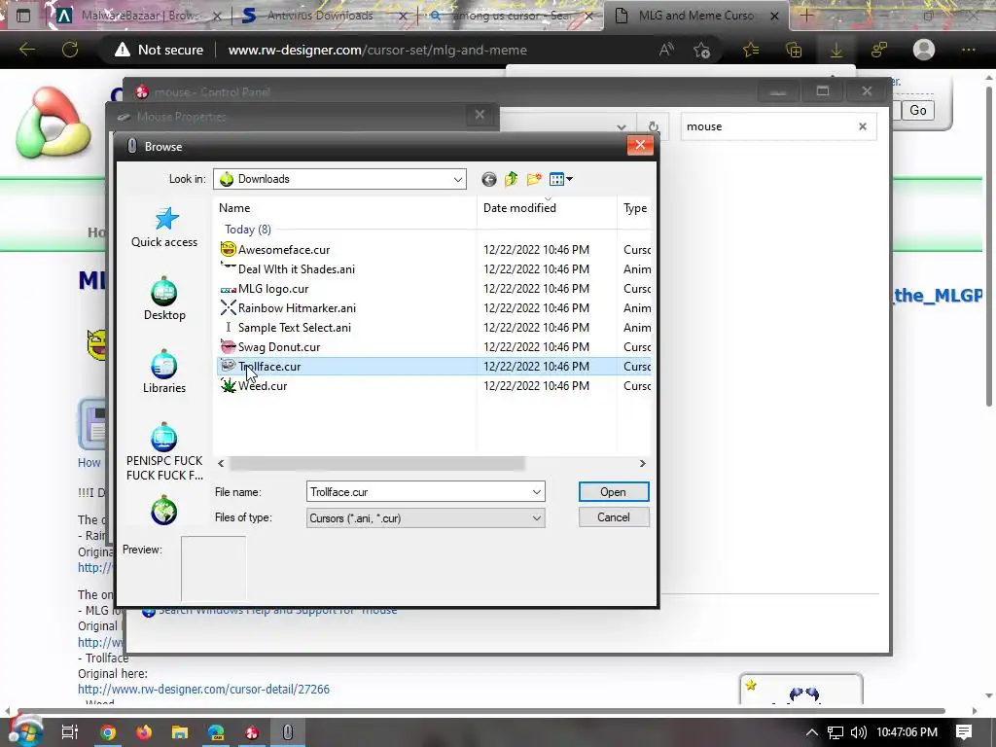Expand the Look in Downloads dropdown

click(x=457, y=179)
